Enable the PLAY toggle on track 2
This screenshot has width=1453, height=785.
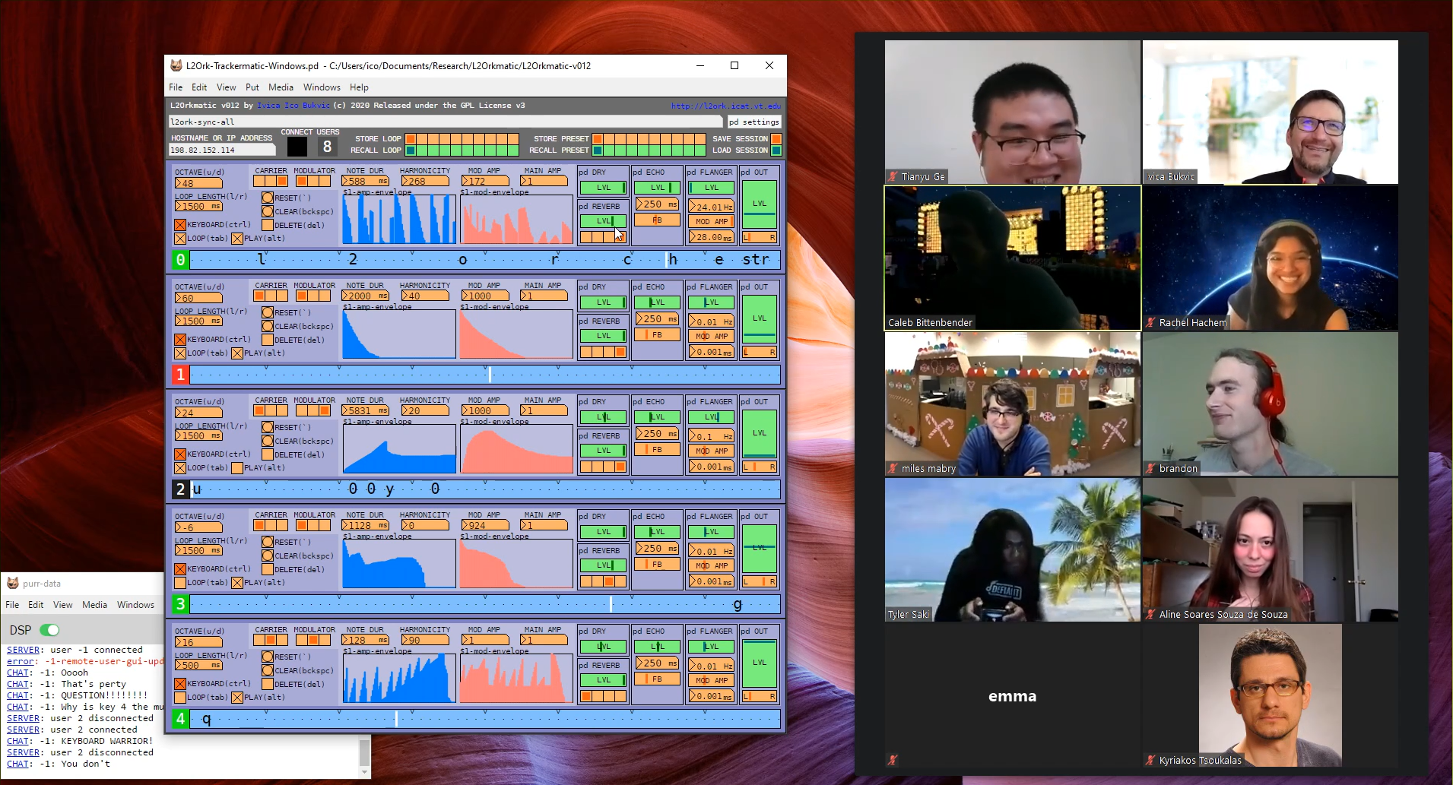coord(237,468)
